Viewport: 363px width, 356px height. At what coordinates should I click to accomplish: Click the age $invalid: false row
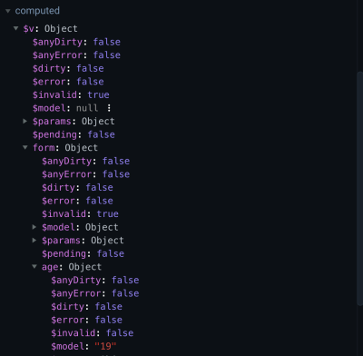tap(93, 333)
